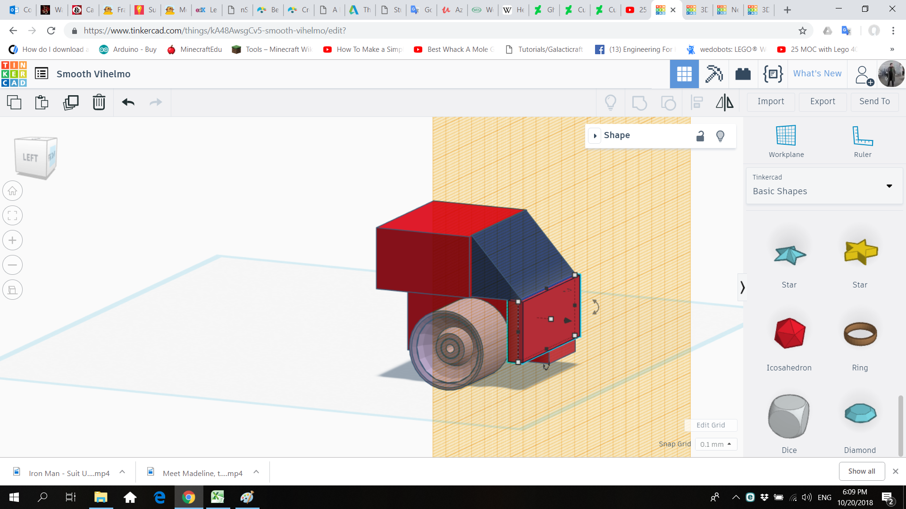Image resolution: width=906 pixels, height=509 pixels.
Task: Toggle shape visibility via the lightbulb icon
Action: (x=721, y=136)
